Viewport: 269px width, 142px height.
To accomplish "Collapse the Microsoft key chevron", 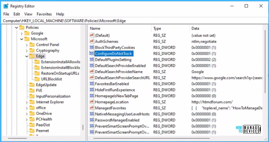I will tap(22, 39).
